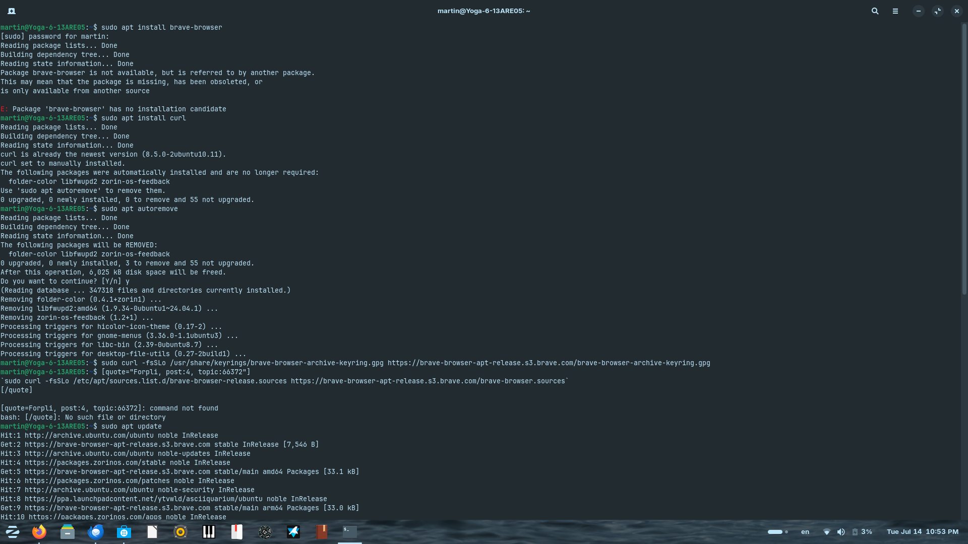This screenshot has height=544, width=968.
Task: Click 'Removing folder-color (0.4.1+zorin1)' line
Action: tap(81, 299)
